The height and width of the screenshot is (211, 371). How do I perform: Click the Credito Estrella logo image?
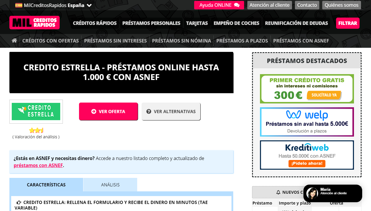(36, 111)
